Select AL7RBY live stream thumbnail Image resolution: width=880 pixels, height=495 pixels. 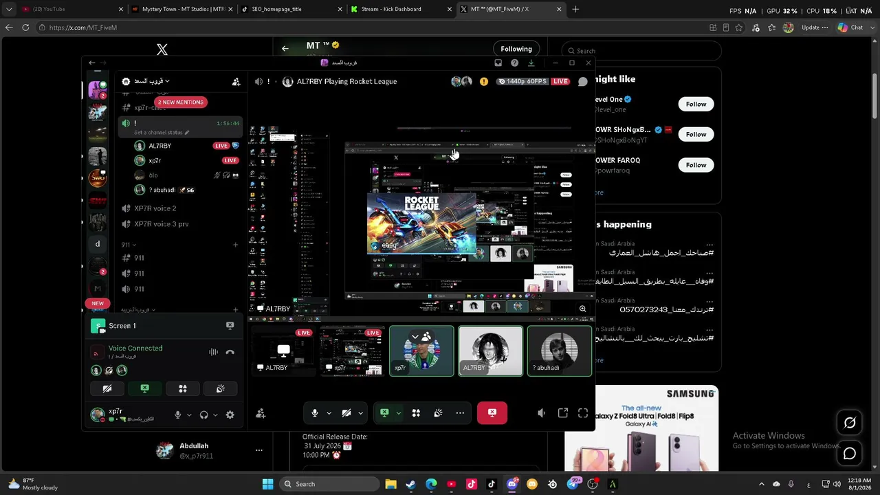[284, 351]
